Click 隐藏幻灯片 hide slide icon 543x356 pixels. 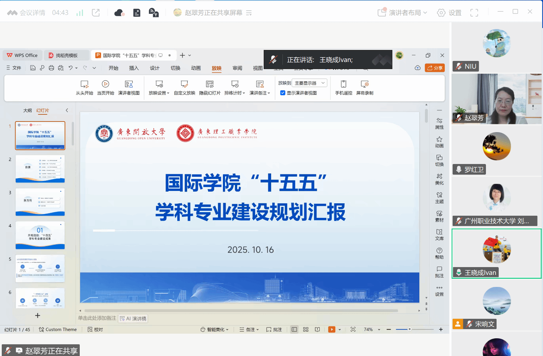coord(209,84)
